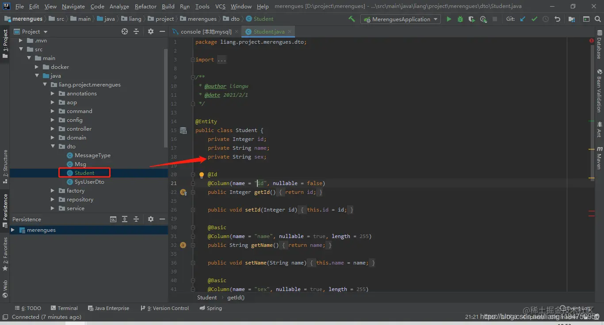Click the Run Anything icon in the toolbar
Screen dimensions: 604x325
click(x=586, y=19)
